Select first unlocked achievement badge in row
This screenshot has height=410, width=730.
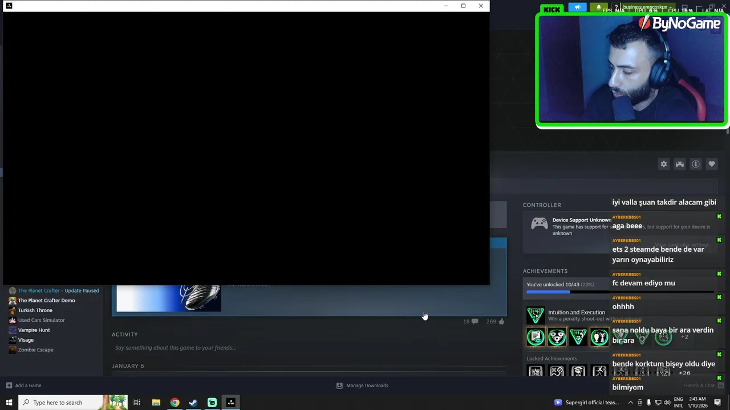536,337
